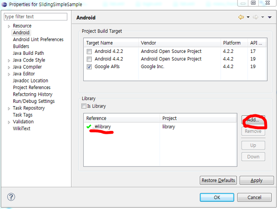Open the forward history dropdown arrow

(263, 17)
